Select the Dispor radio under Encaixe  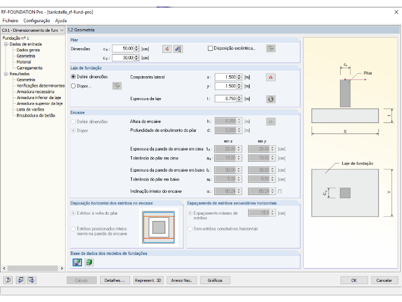point(74,131)
